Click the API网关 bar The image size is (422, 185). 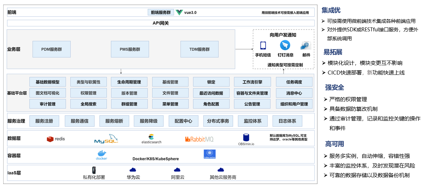[x=161, y=23]
